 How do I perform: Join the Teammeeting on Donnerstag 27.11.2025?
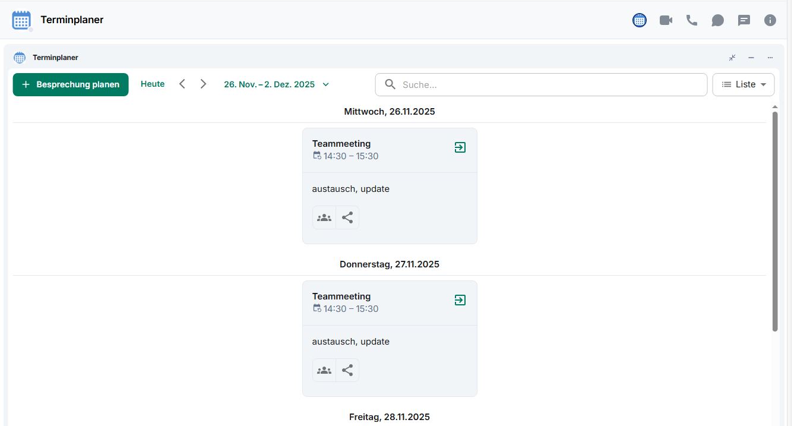(460, 300)
